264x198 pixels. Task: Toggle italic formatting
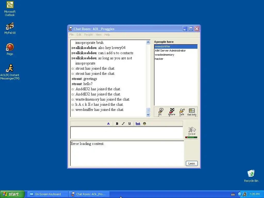[123, 123]
